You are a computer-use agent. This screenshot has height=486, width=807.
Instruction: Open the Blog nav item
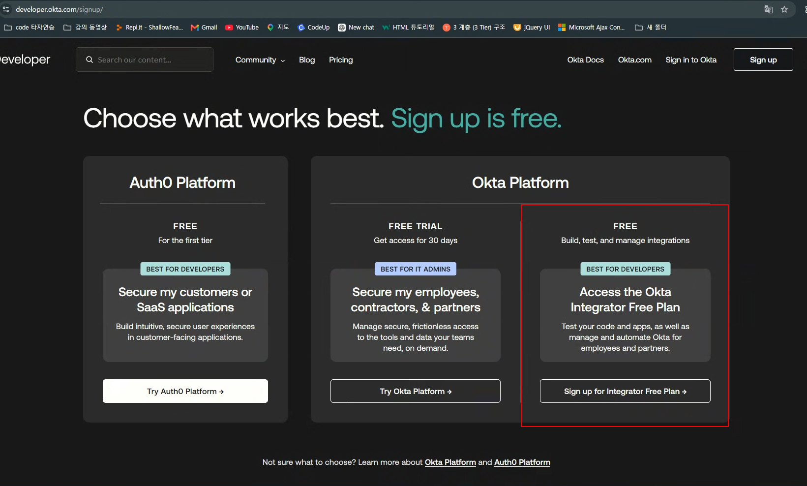(x=307, y=60)
